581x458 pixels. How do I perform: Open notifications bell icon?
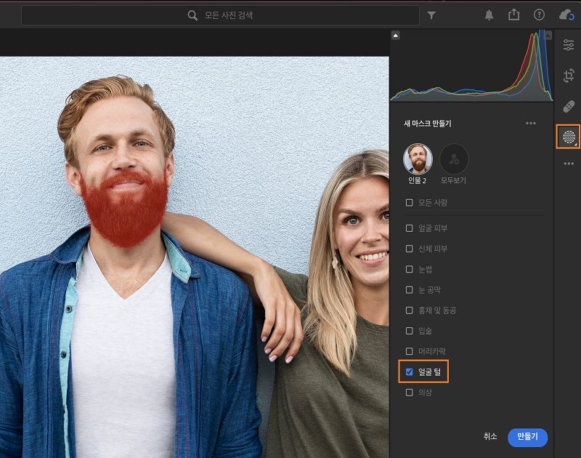tap(489, 15)
